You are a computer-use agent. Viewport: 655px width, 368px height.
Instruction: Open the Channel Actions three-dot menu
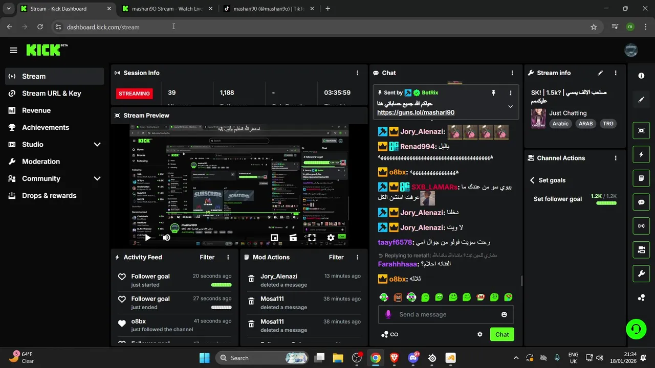[x=616, y=158]
